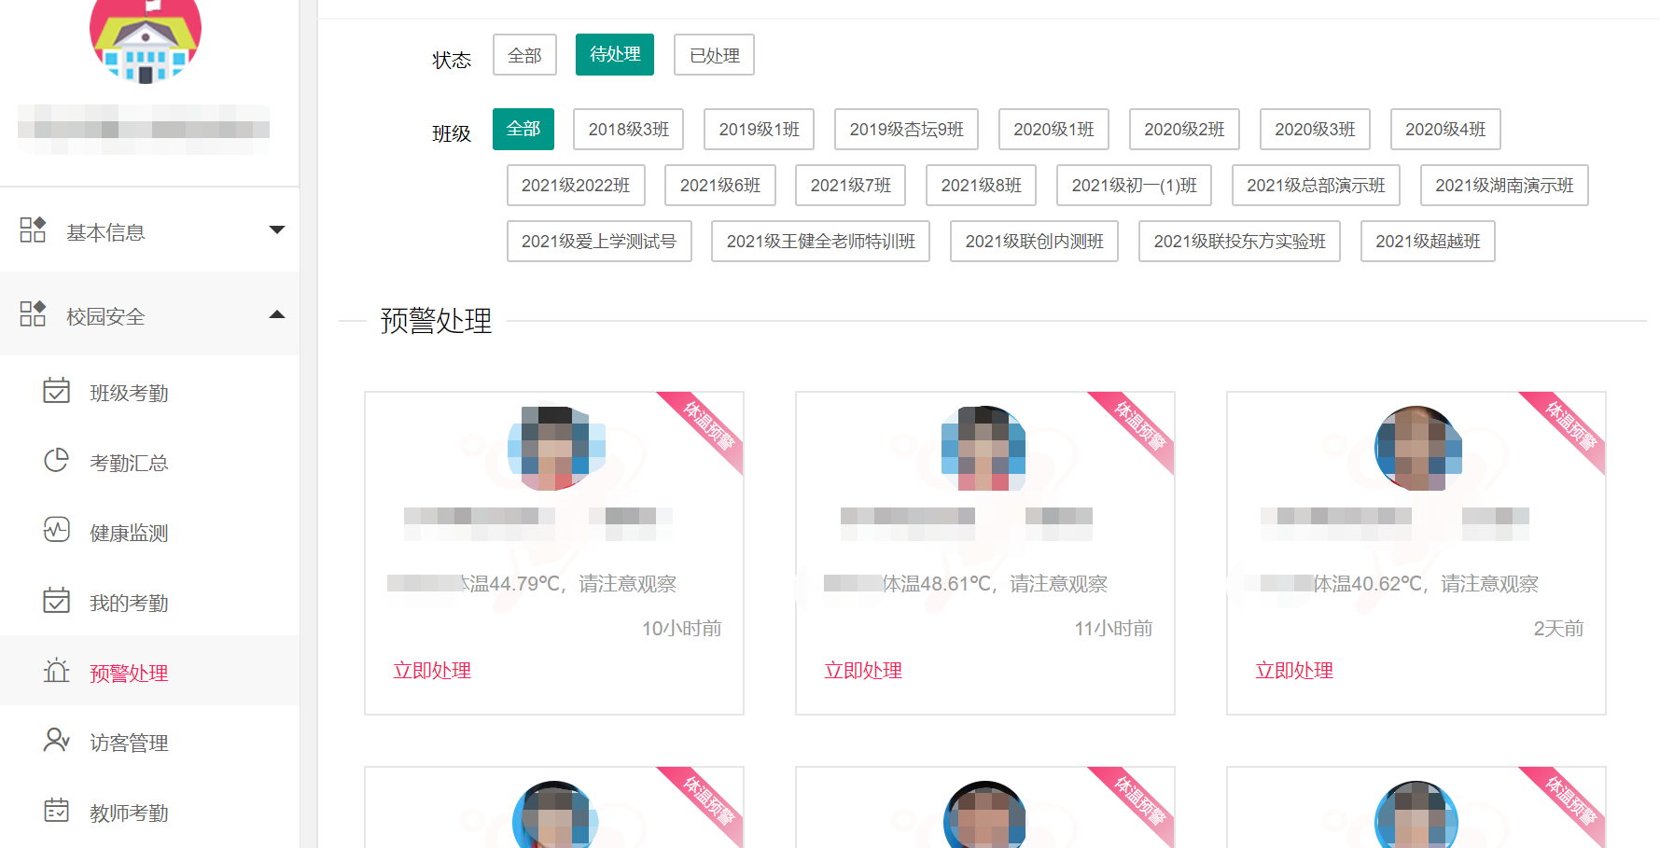Click the 考勤汇总 pie chart icon
The height and width of the screenshot is (848, 1660).
click(x=56, y=461)
